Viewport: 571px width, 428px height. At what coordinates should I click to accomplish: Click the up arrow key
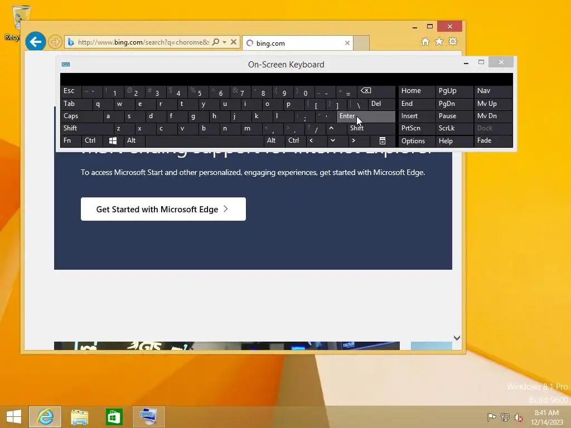click(x=336, y=128)
